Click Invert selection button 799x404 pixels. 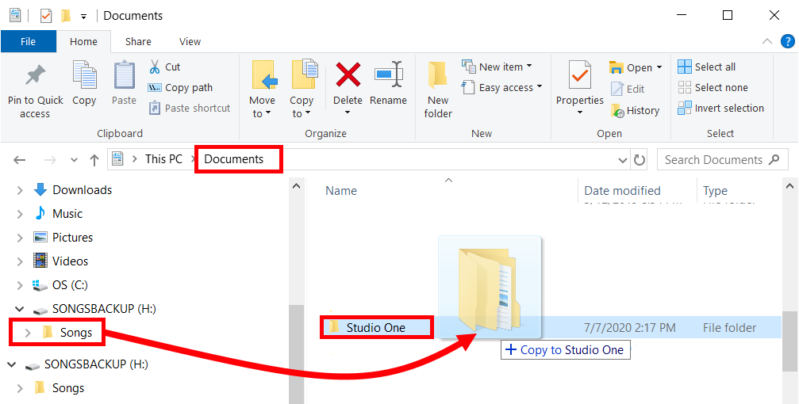[x=720, y=109]
